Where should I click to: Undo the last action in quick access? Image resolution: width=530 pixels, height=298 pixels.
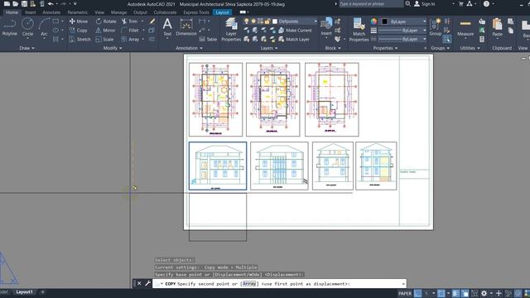(x=51, y=3)
